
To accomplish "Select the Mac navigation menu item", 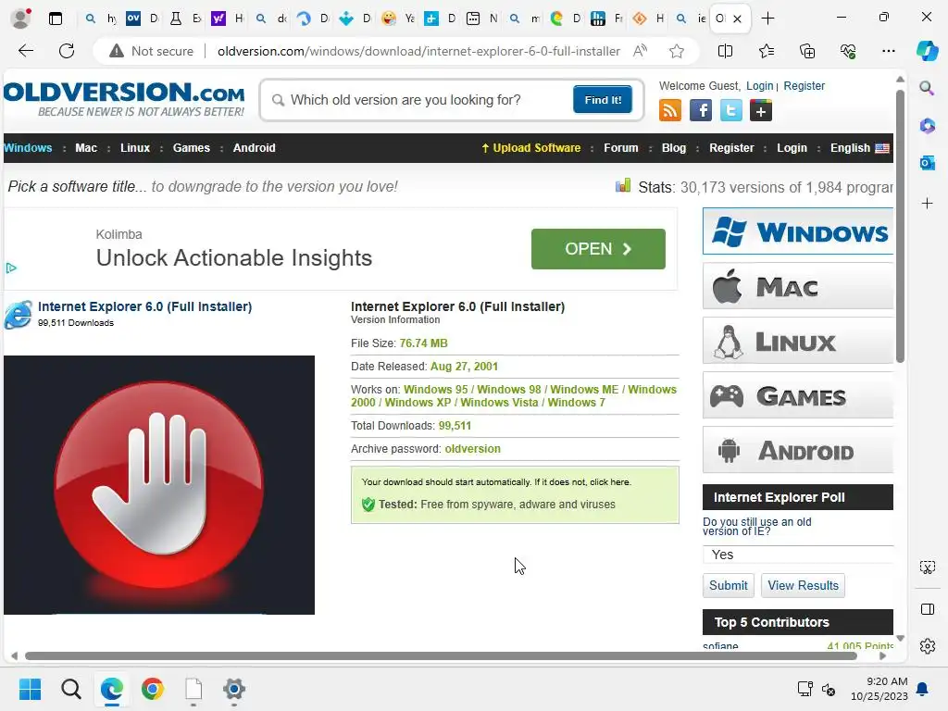I will (x=86, y=148).
